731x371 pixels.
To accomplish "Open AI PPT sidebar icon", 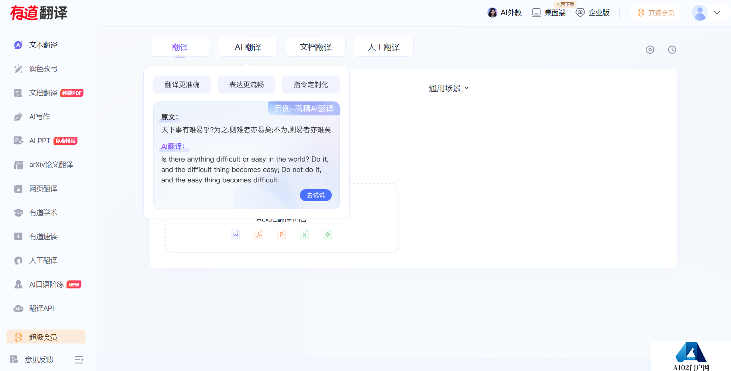I will tap(18, 141).
